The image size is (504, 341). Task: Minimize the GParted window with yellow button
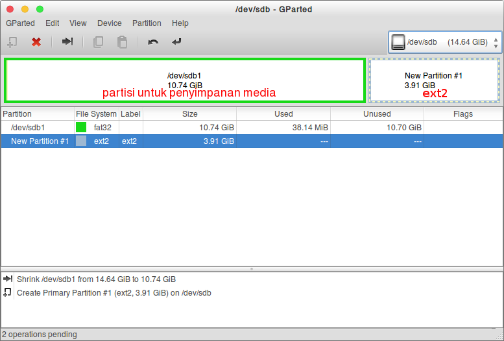pyautogui.click(x=25, y=9)
